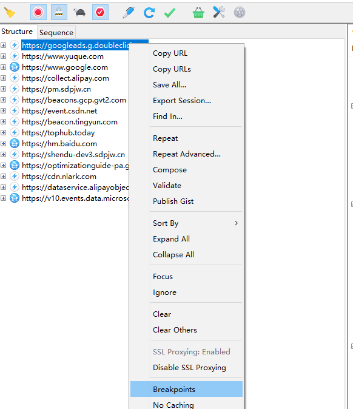Expand the cdn.nlark.com host node
The height and width of the screenshot is (409, 353).
(x=4, y=177)
